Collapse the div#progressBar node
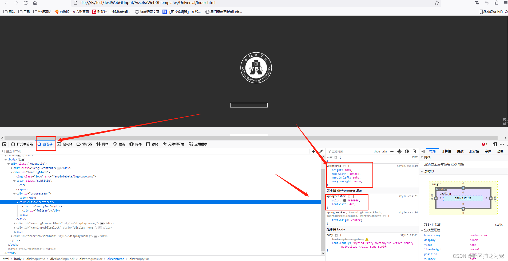Image resolution: width=508 pixels, height=261 pixels. [x=14, y=193]
